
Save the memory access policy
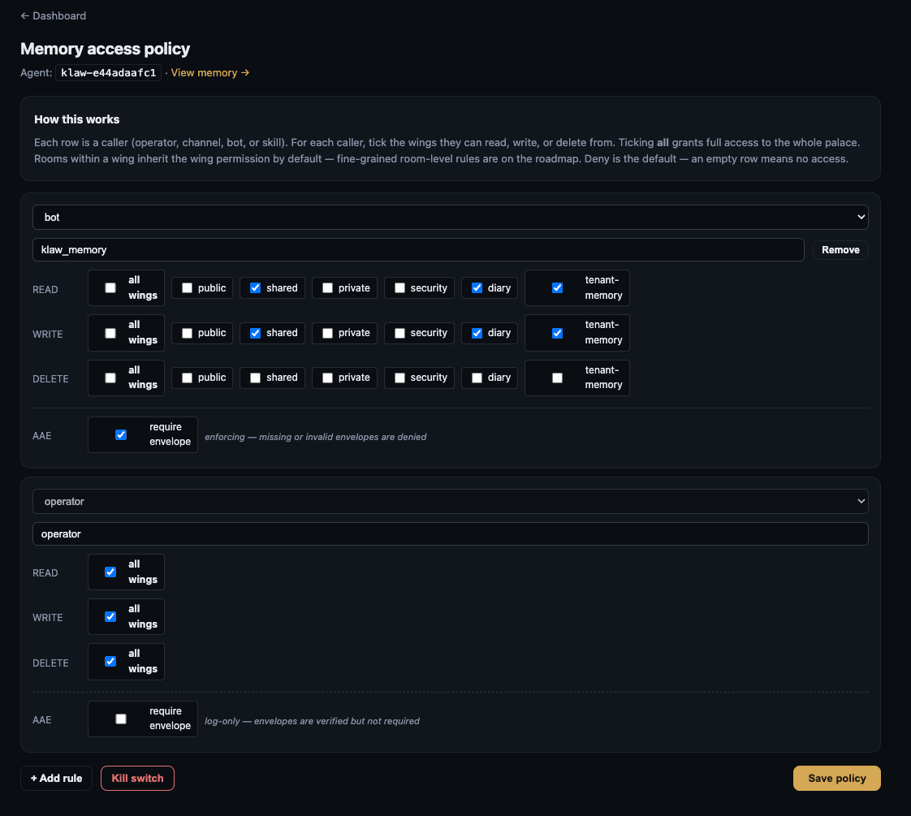pyautogui.click(x=836, y=778)
